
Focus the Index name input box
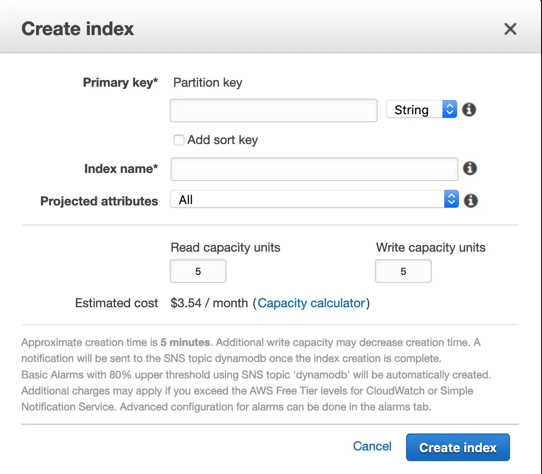tap(314, 169)
